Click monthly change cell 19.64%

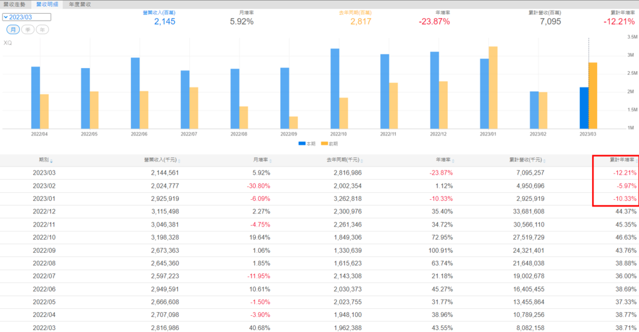click(x=260, y=237)
